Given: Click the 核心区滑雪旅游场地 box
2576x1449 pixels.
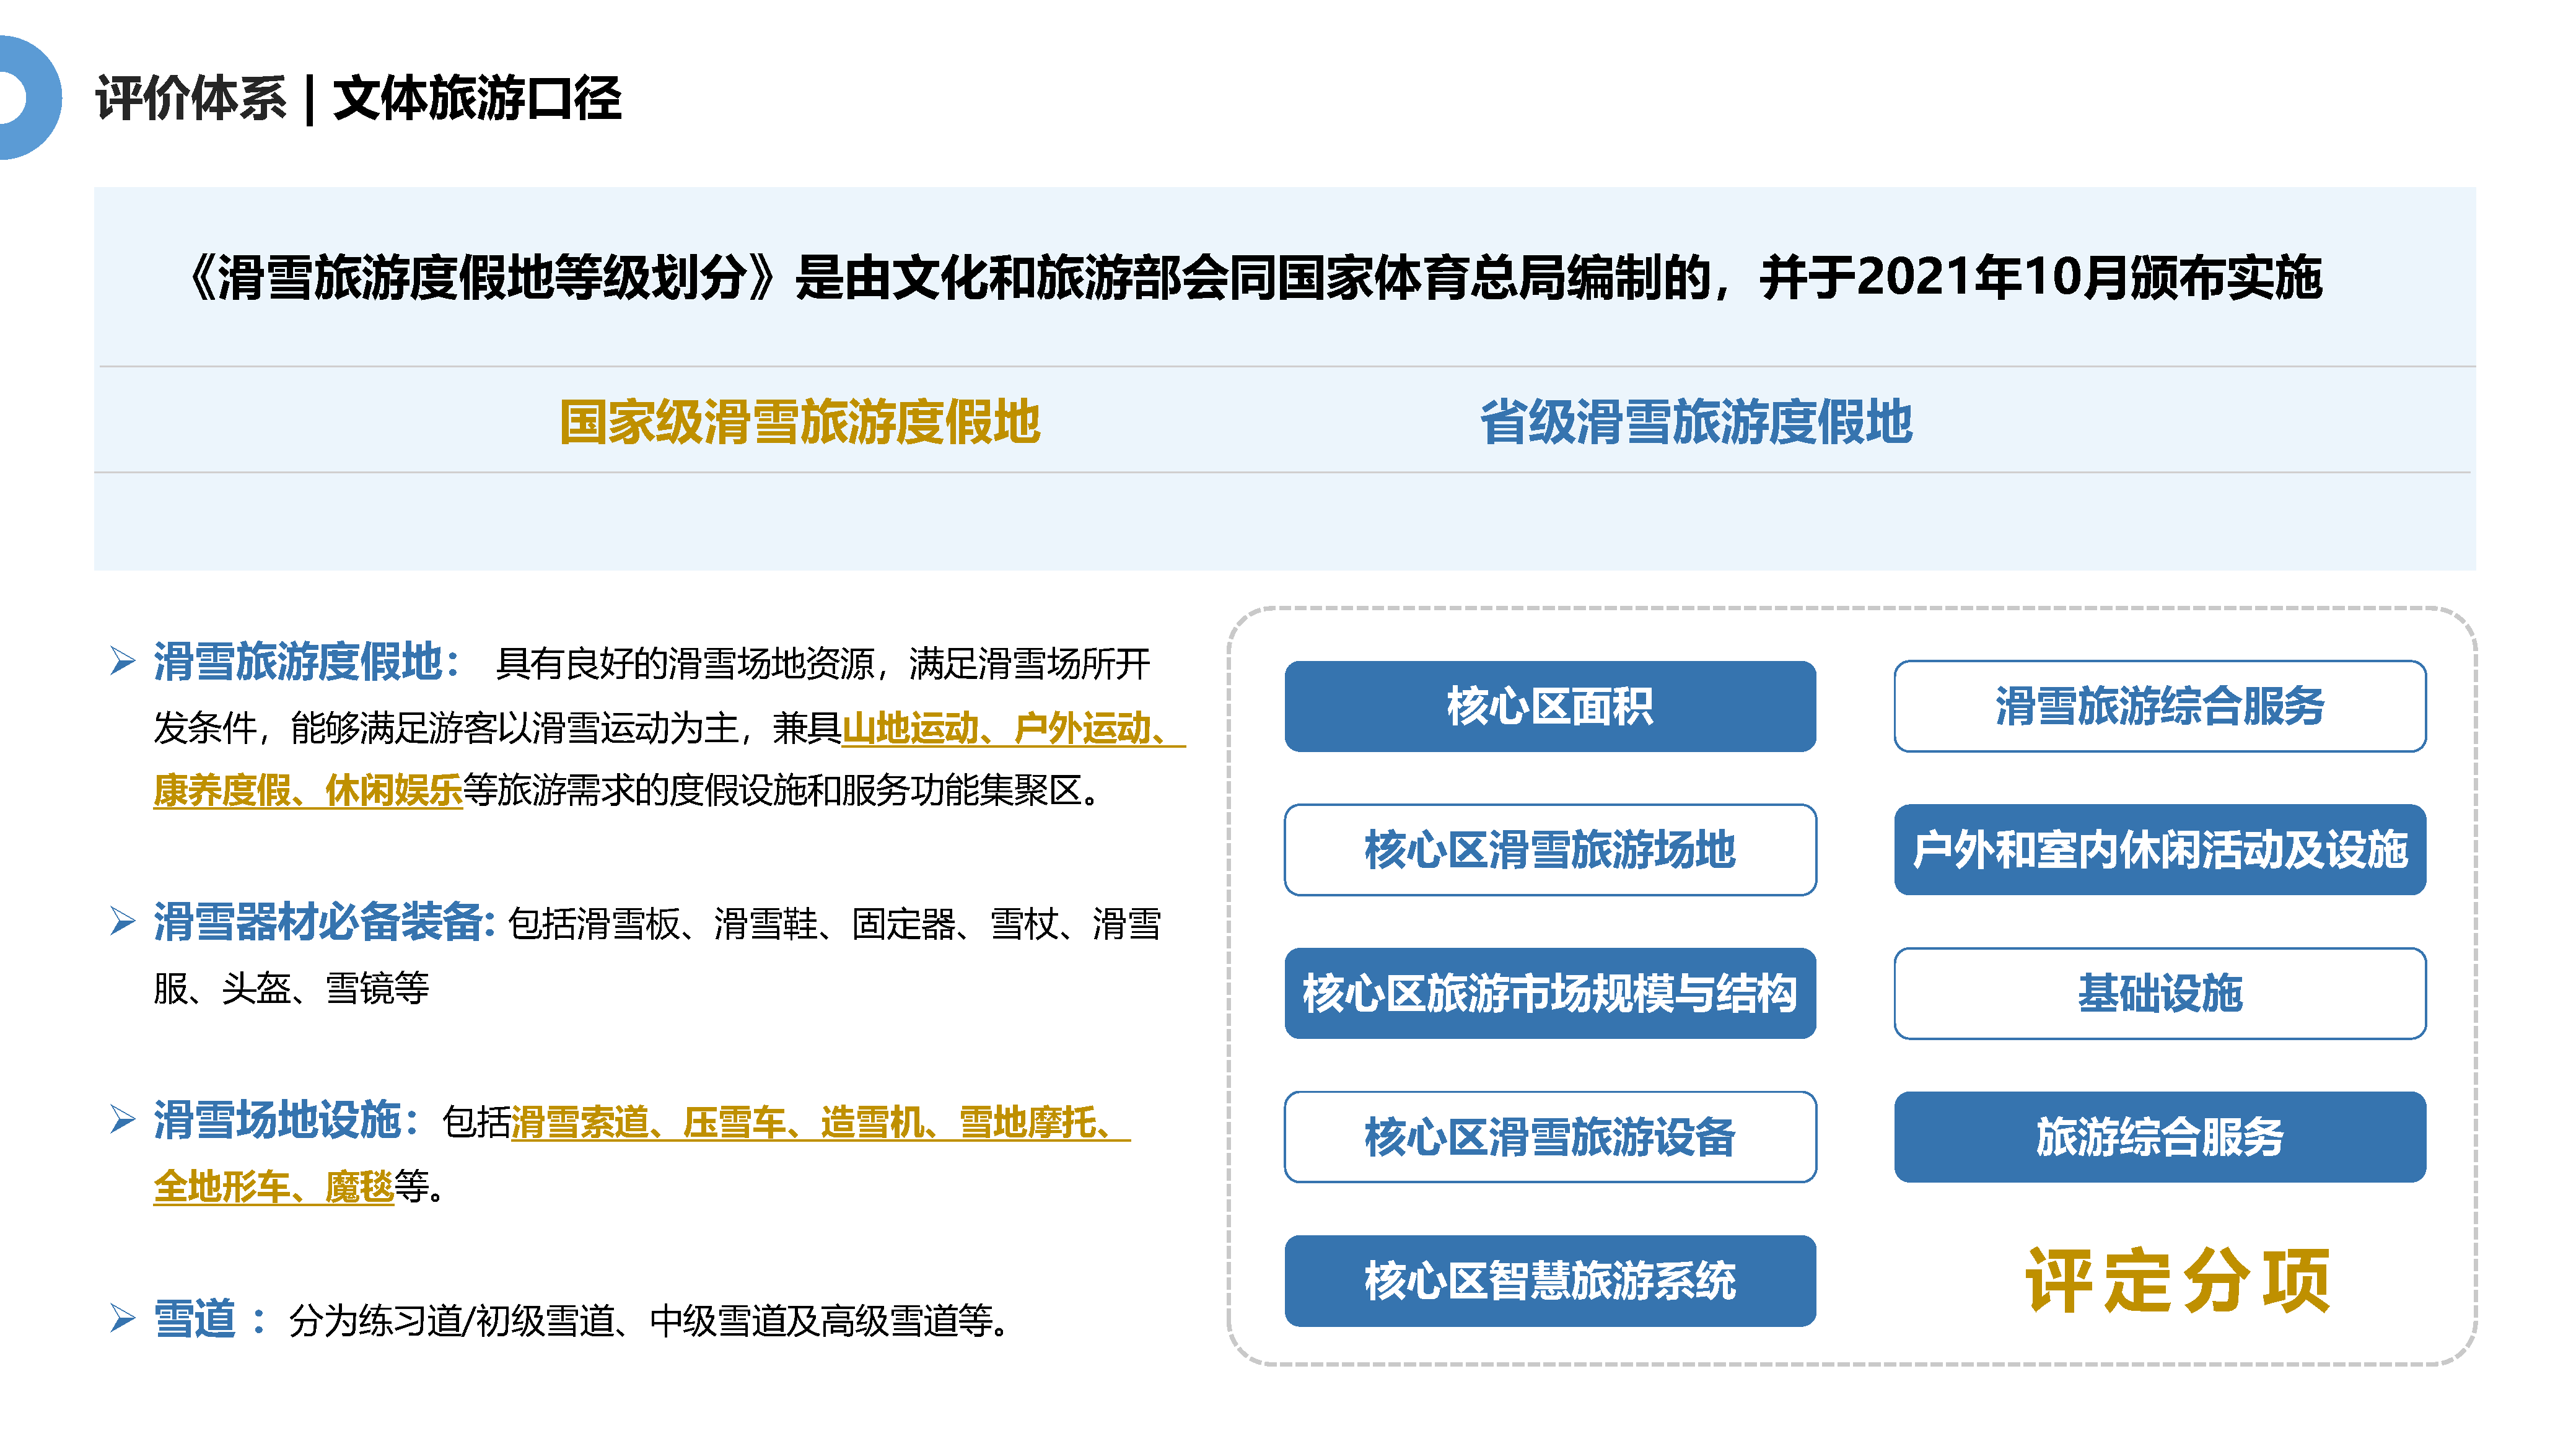Looking at the screenshot, I should click(1549, 850).
